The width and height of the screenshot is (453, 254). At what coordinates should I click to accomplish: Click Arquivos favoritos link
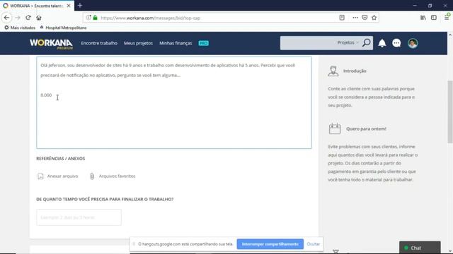coord(113,176)
